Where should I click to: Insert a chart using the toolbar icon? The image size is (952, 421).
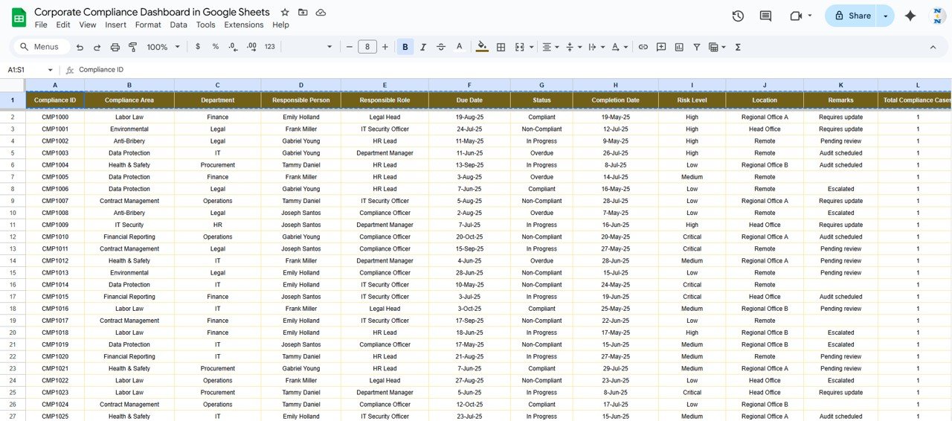(679, 47)
